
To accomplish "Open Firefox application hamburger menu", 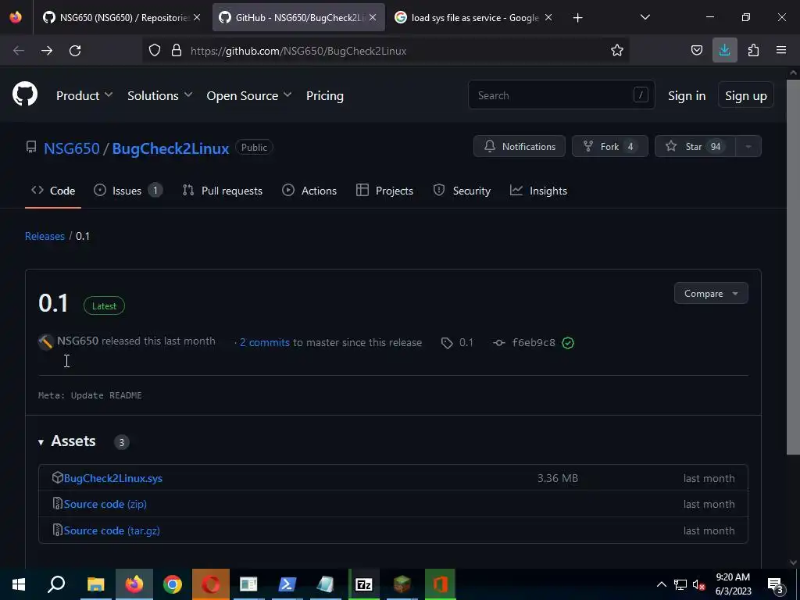I will (781, 50).
